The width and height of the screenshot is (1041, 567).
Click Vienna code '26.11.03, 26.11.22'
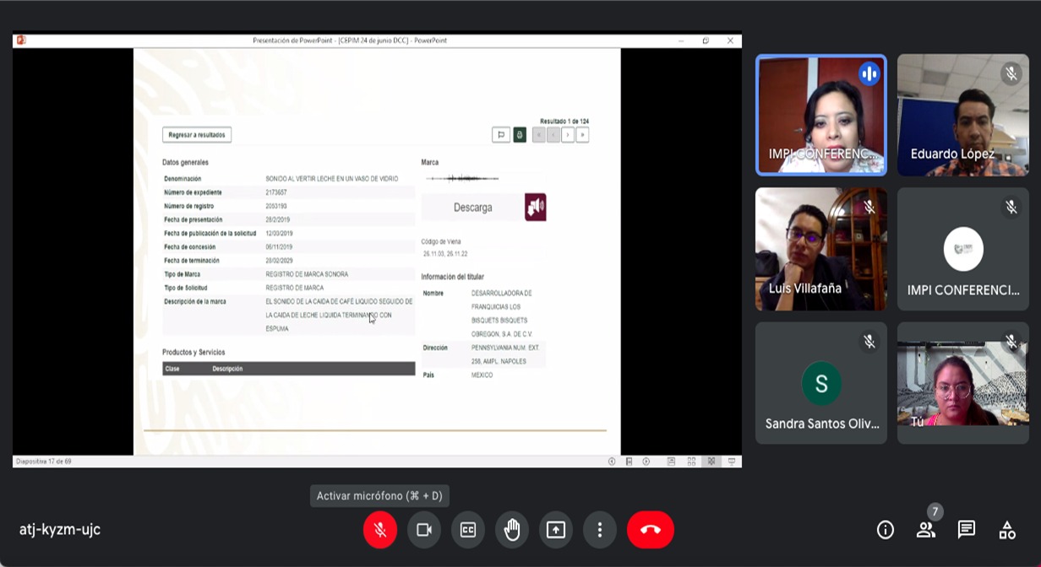coord(445,254)
